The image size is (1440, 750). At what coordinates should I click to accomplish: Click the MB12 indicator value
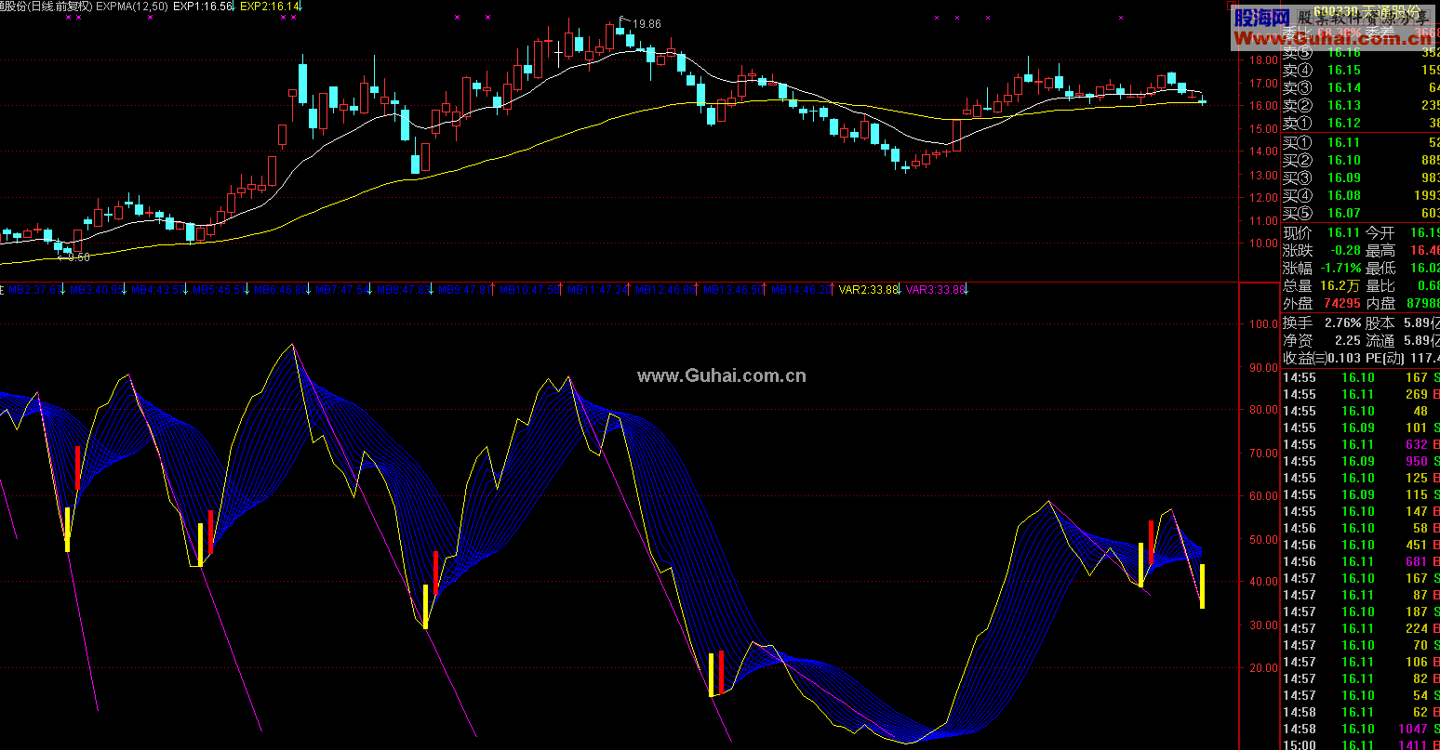[x=665, y=290]
